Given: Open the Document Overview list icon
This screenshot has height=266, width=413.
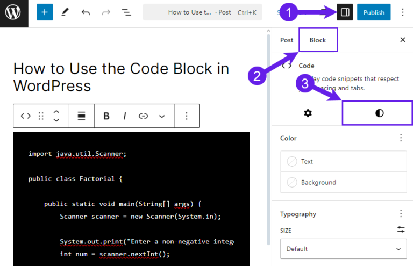Looking at the screenshot, I should point(126,12).
